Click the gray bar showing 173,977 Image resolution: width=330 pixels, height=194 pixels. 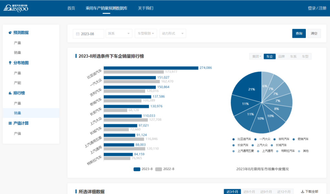(x=133, y=72)
